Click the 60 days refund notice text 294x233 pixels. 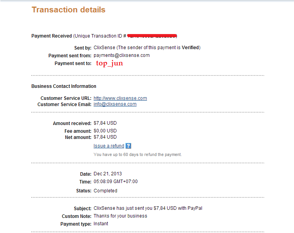137,154
